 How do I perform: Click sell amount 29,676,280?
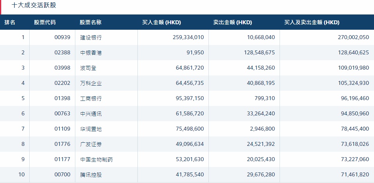(261, 175)
